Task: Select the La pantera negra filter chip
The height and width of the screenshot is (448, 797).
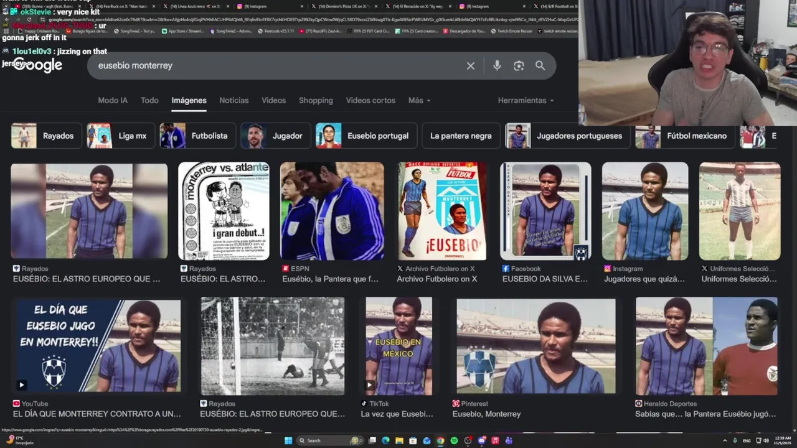Action: 461,136
